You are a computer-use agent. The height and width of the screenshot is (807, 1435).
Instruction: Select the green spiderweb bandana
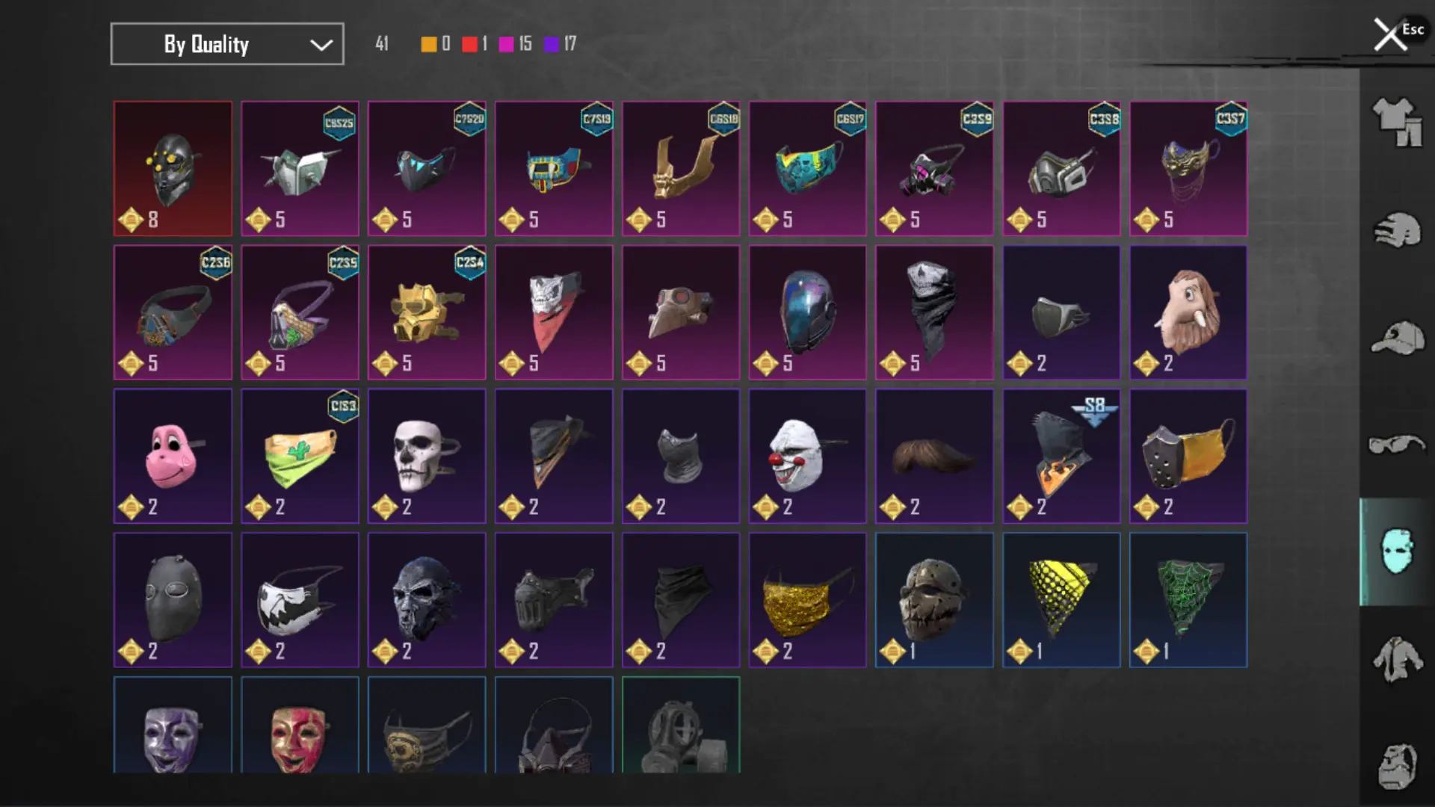pyautogui.click(x=1188, y=600)
